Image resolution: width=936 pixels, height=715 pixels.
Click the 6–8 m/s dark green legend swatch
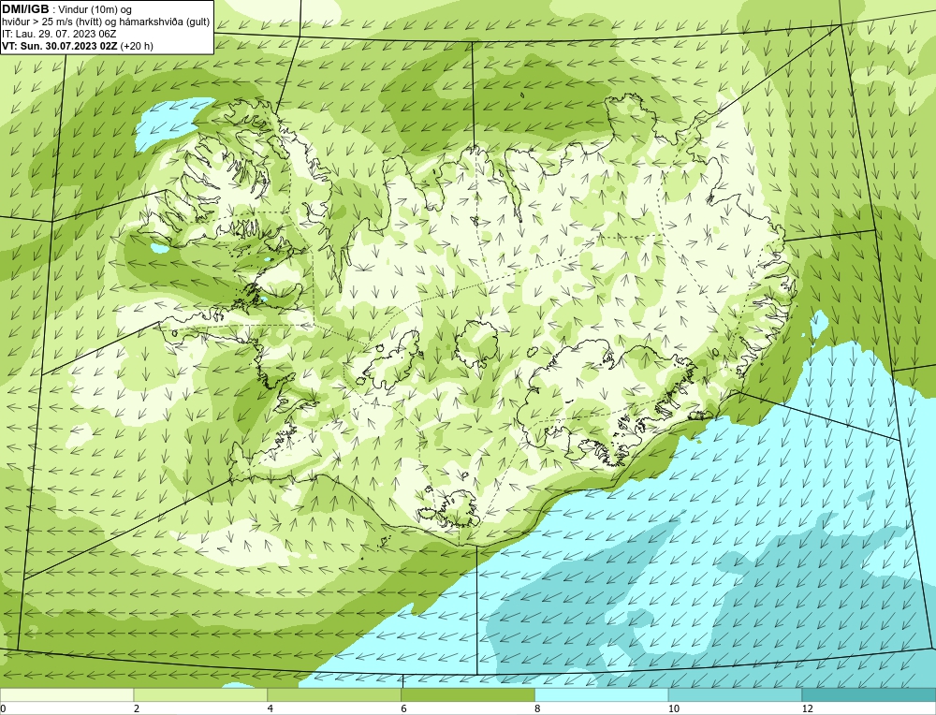click(x=468, y=695)
